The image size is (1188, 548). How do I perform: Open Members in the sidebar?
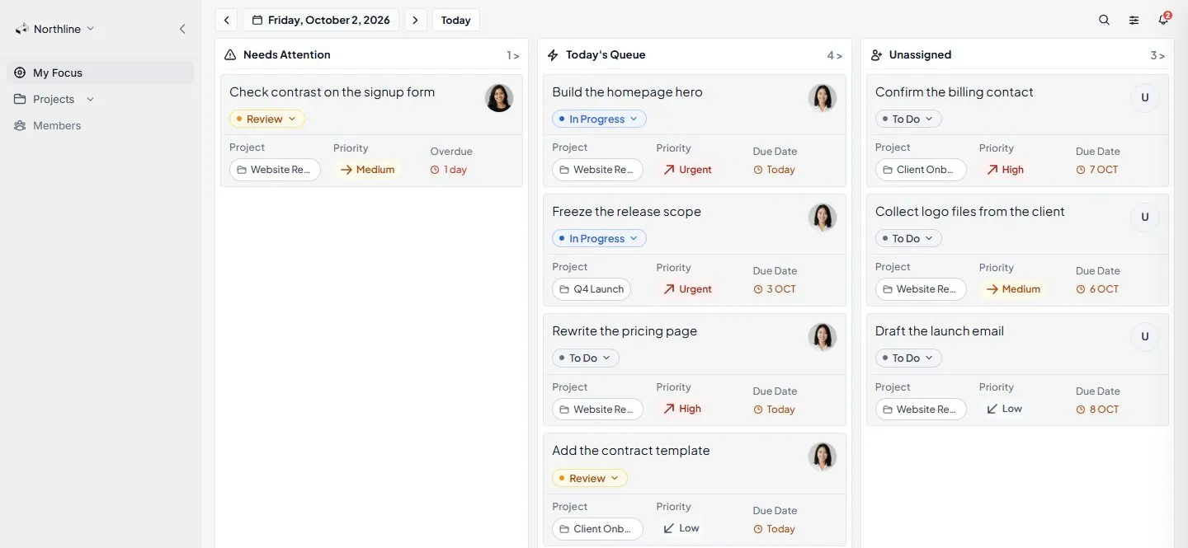(100, 125)
